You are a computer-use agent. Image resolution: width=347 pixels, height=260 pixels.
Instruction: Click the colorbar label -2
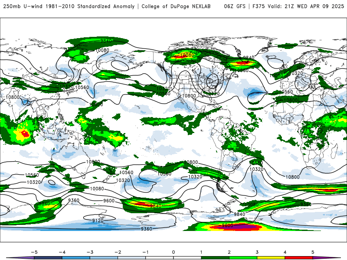coord(118,252)
